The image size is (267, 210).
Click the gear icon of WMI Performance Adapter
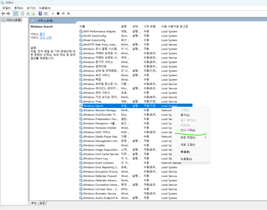coord(81,31)
